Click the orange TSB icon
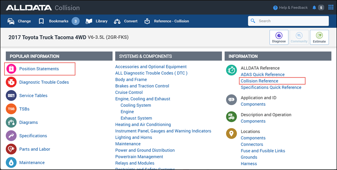The image size is (337, 170). [x=11, y=109]
